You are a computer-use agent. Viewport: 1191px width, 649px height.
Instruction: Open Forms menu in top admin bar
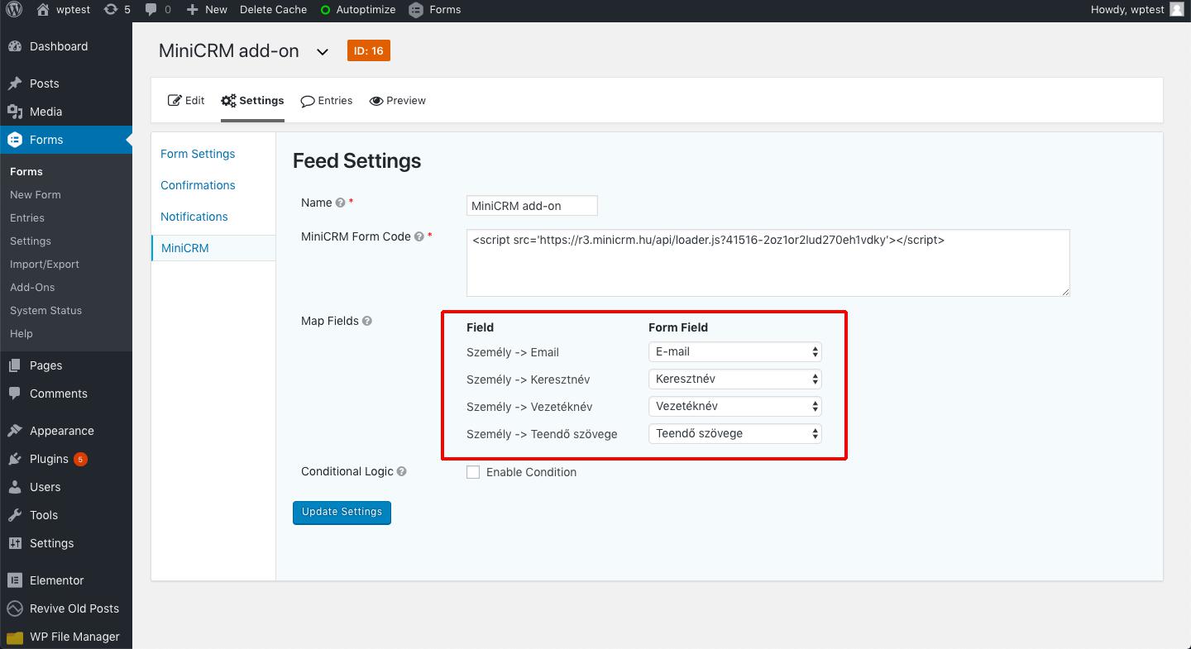click(435, 10)
